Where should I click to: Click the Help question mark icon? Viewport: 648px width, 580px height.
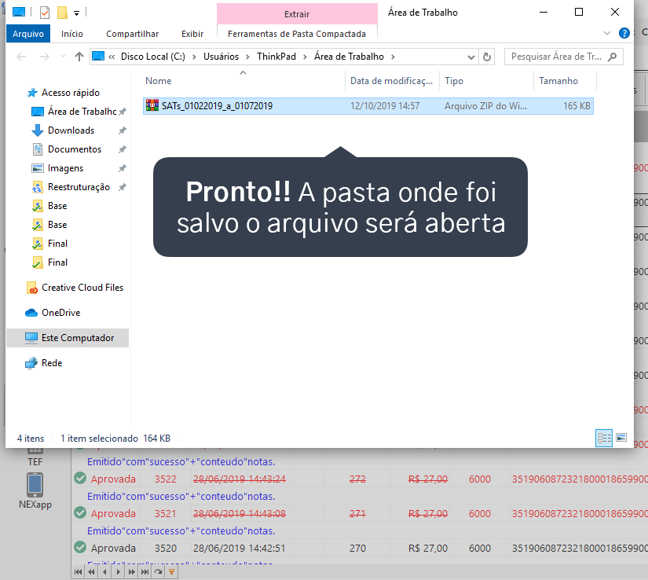tap(623, 33)
